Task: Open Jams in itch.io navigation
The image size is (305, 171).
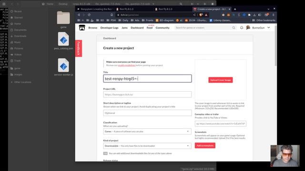Action: 124,28
